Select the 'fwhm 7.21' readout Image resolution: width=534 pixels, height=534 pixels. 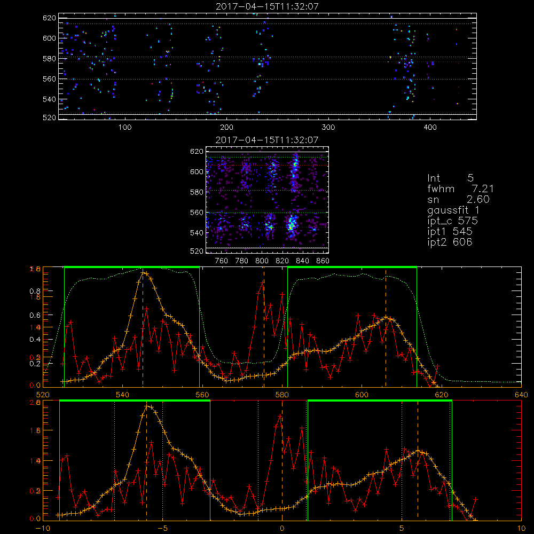[x=460, y=189]
